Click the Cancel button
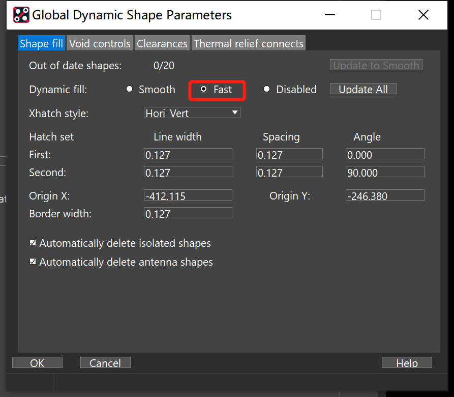 click(x=105, y=362)
